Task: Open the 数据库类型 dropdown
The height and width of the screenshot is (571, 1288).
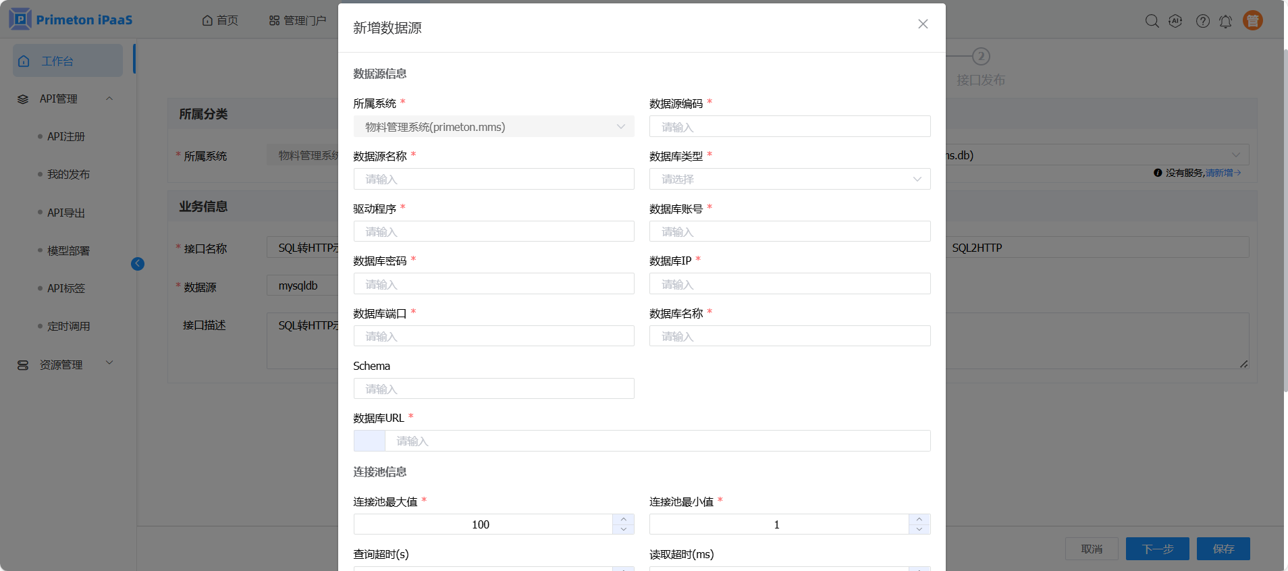Action: pos(789,180)
